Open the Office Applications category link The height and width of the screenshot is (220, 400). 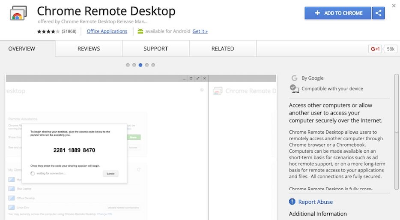pyautogui.click(x=107, y=31)
